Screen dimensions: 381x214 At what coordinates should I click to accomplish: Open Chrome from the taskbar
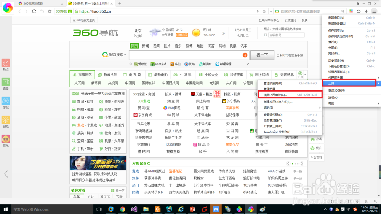click(x=122, y=209)
